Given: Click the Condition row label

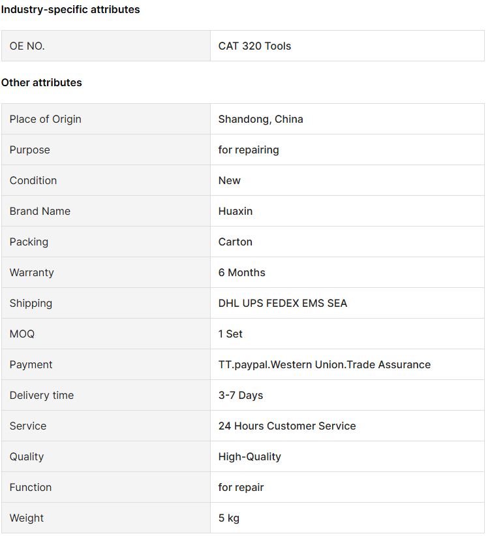Looking at the screenshot, I should pos(33,180).
